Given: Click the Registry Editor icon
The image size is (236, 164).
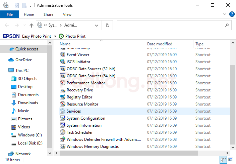Looking at the screenshot, I should [62, 97].
